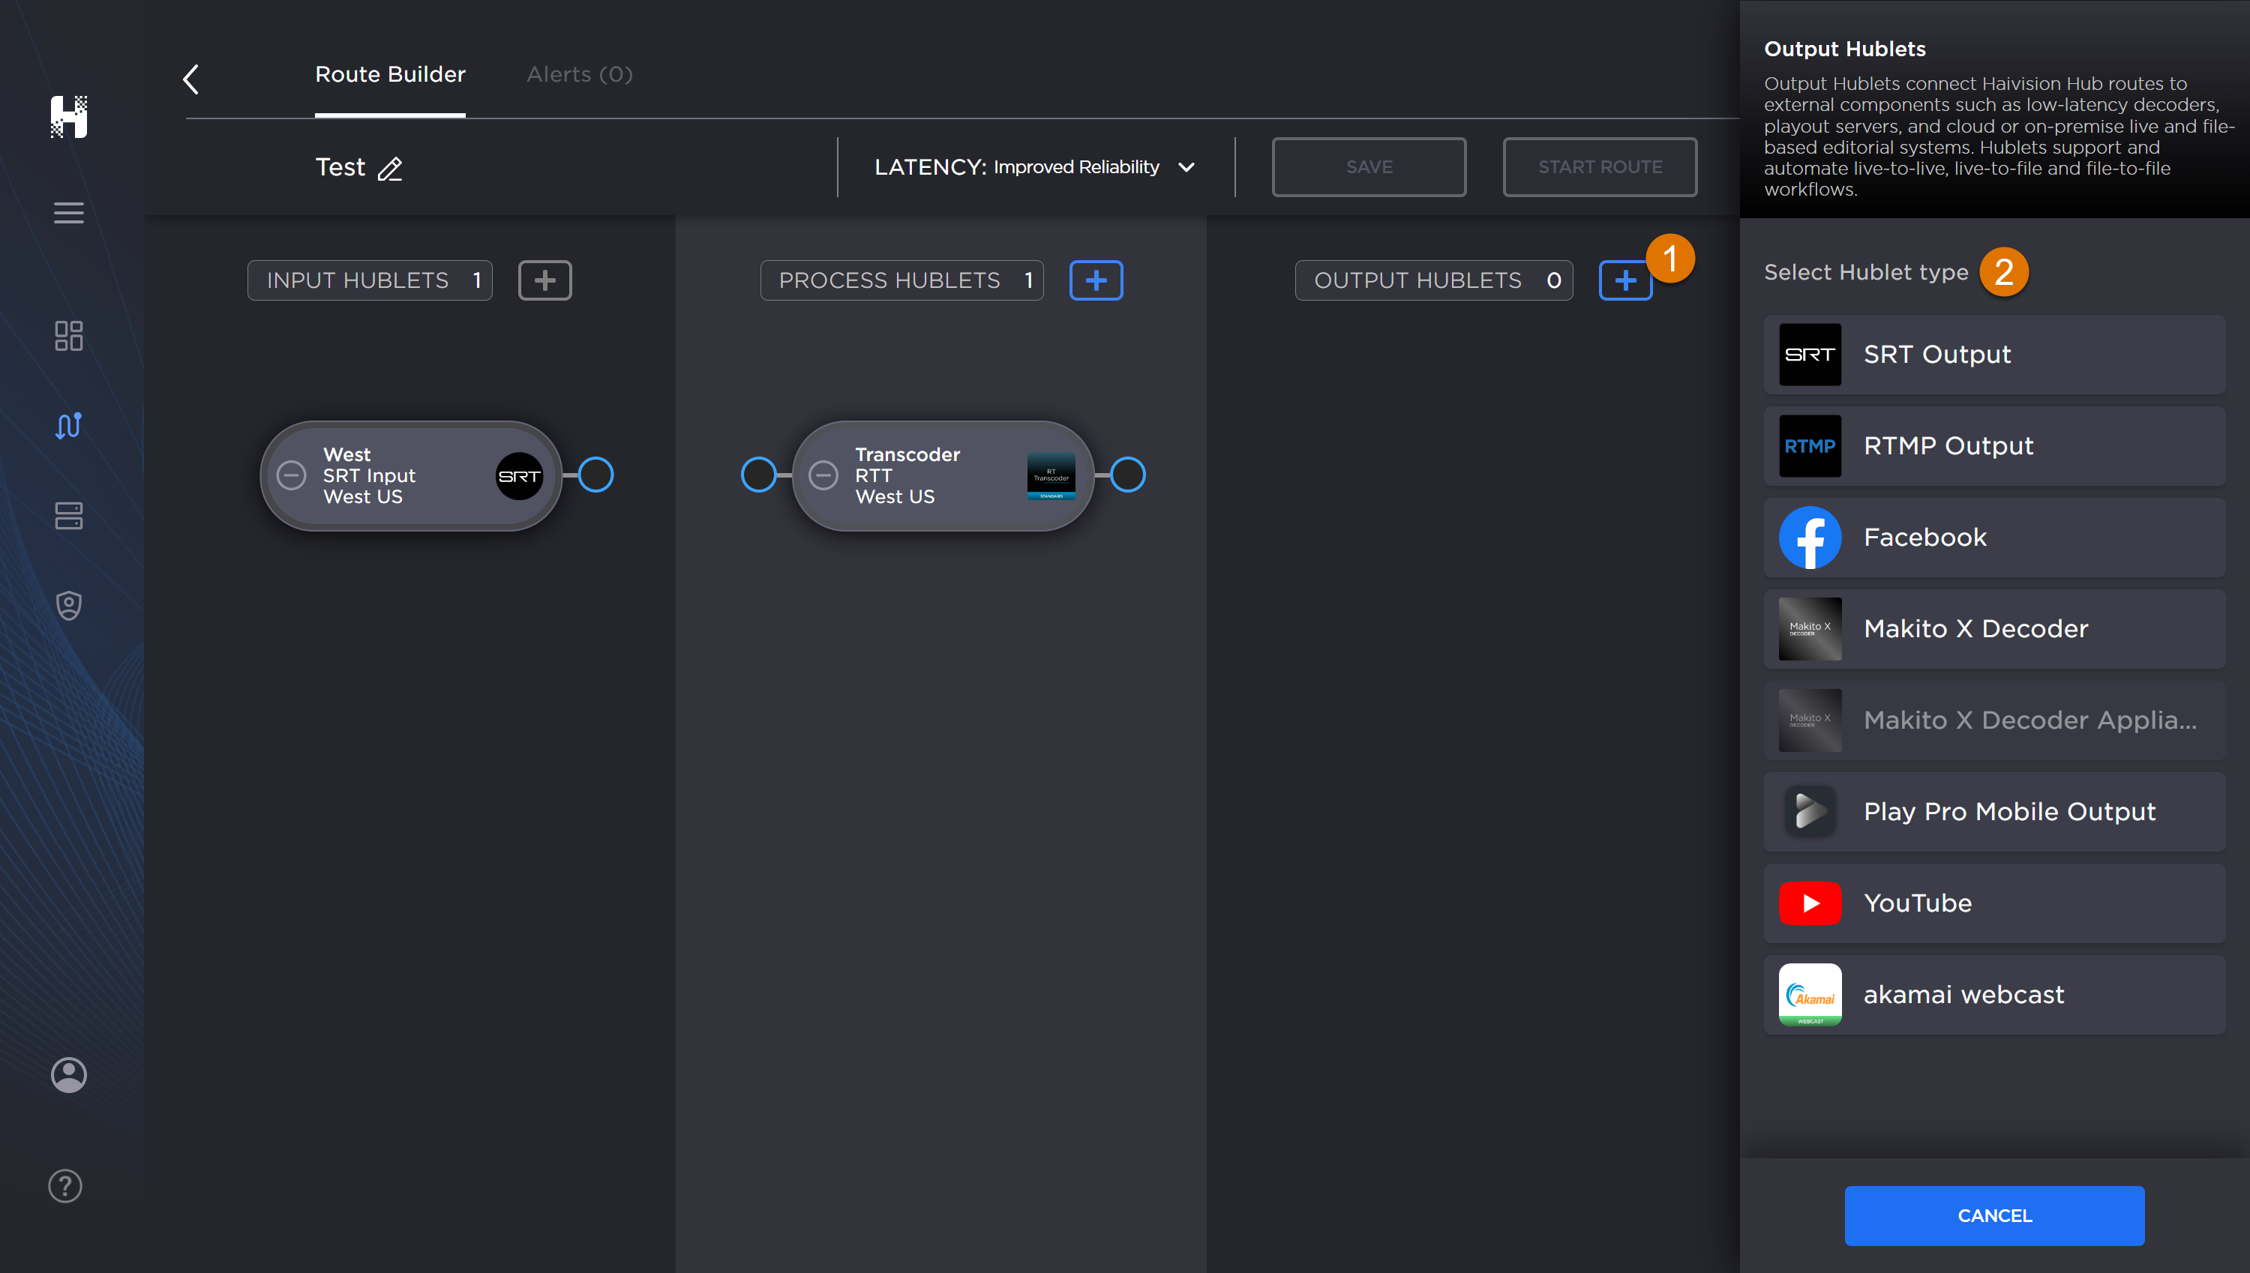Open the Dashboard grid icon in sidebar
The width and height of the screenshot is (2250, 1273).
click(x=68, y=336)
